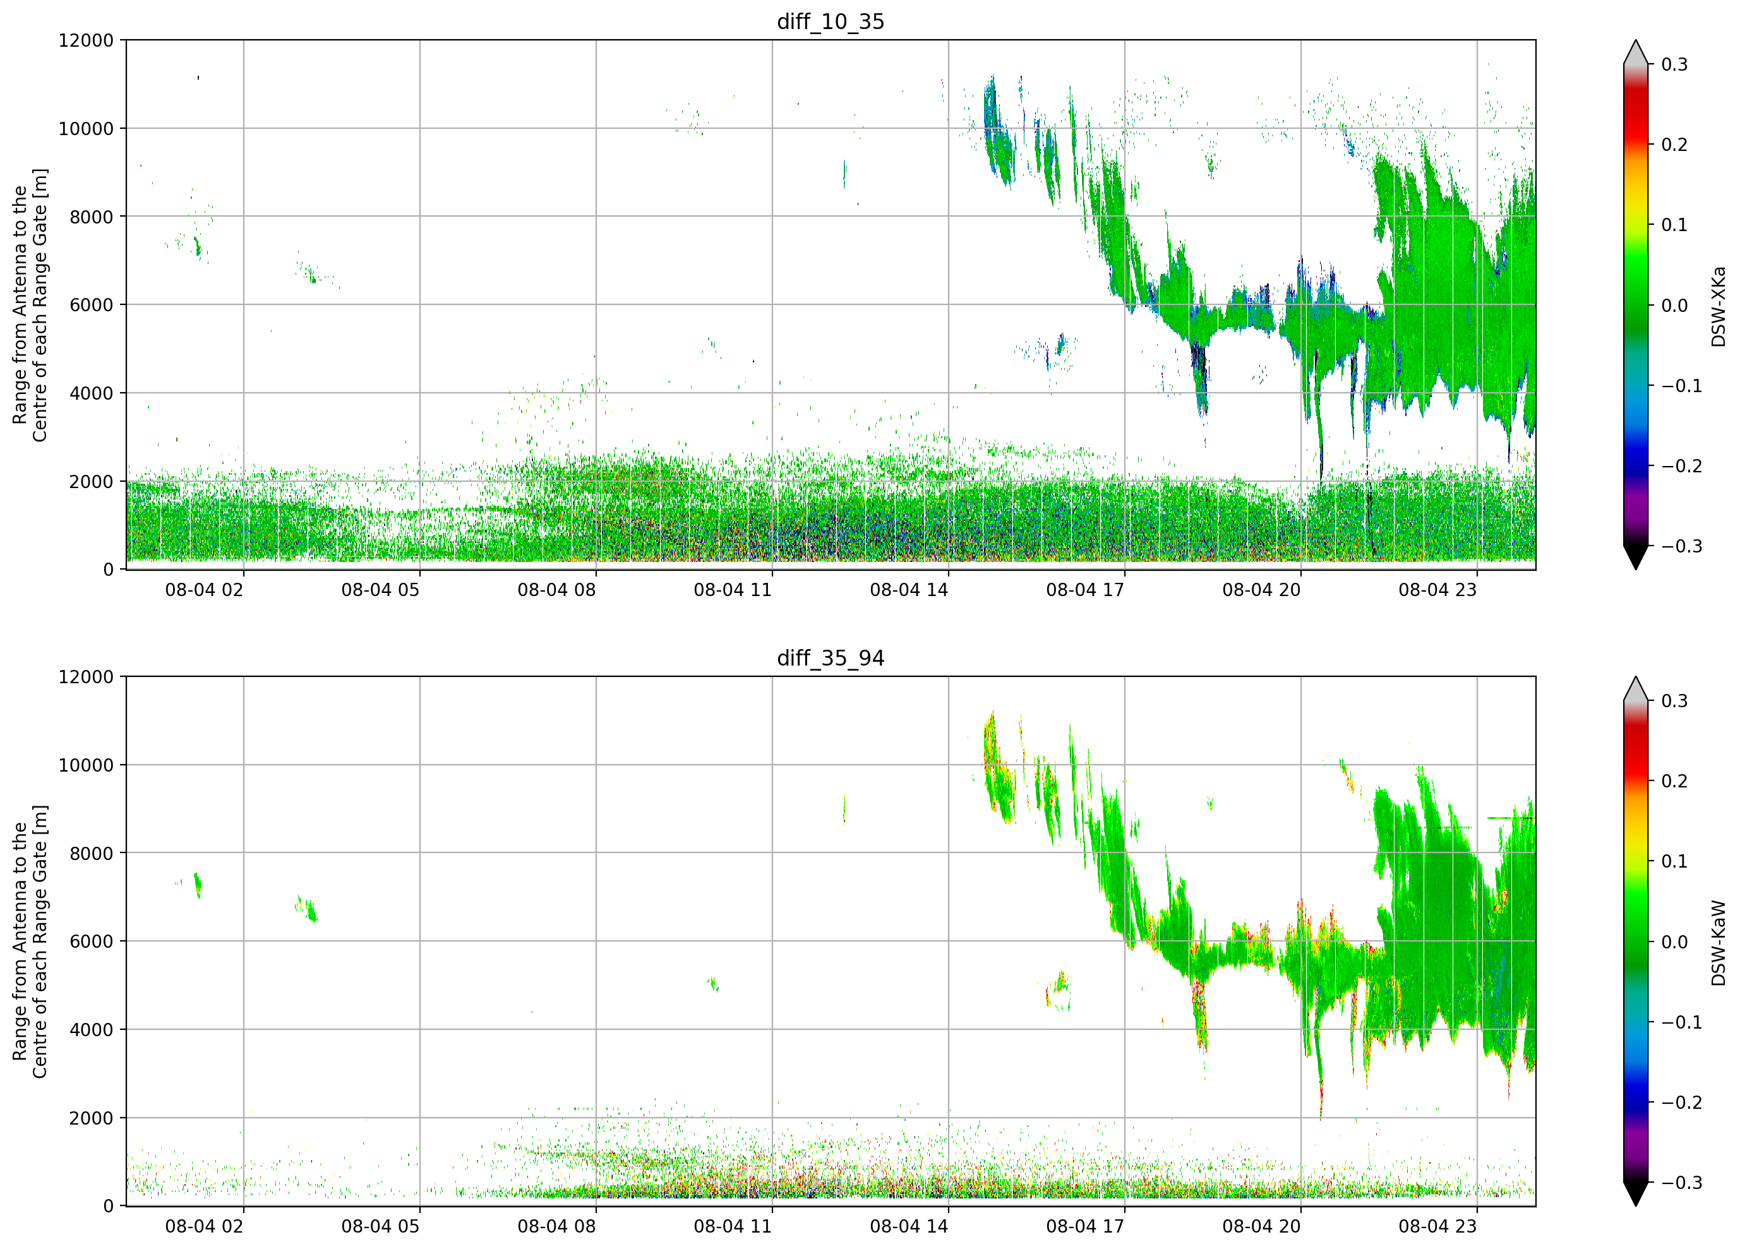The image size is (1740, 1249).
Task: Click the diff_35_94 plot title
Action: (830, 658)
